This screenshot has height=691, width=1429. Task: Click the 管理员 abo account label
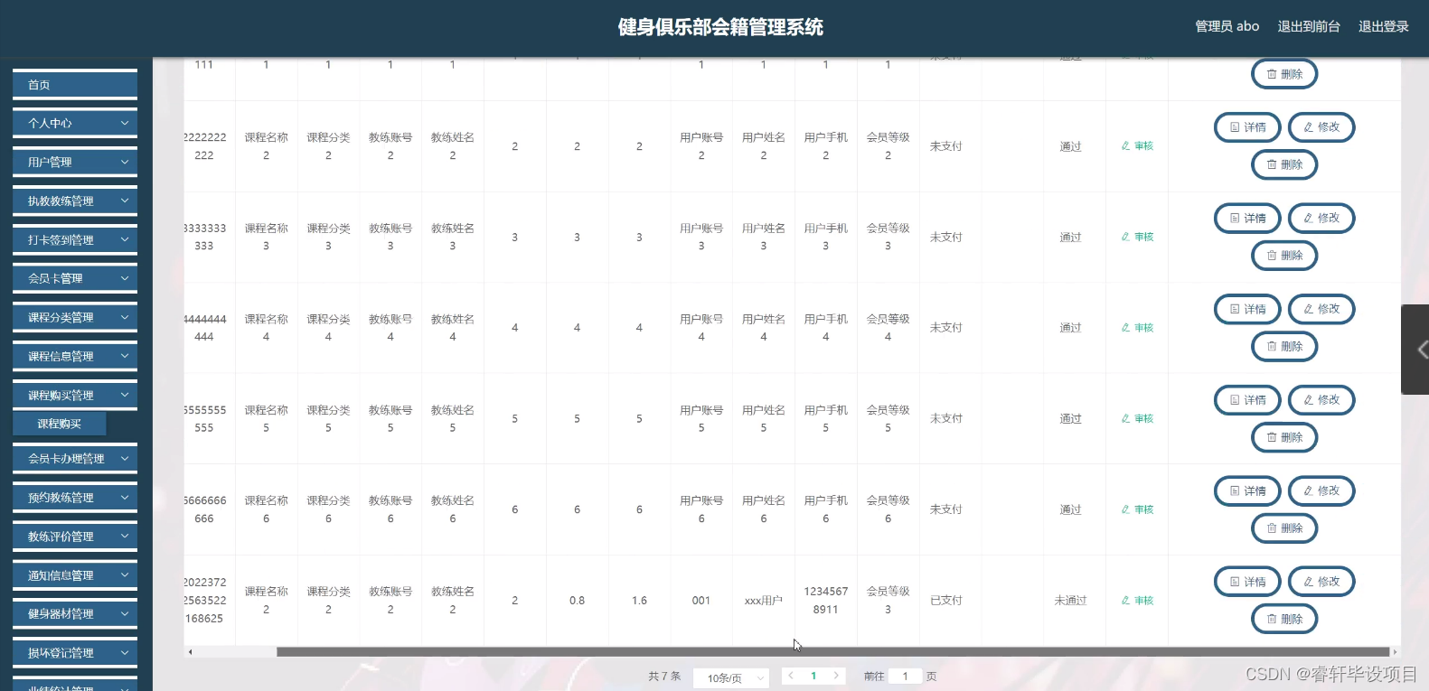pos(1227,27)
